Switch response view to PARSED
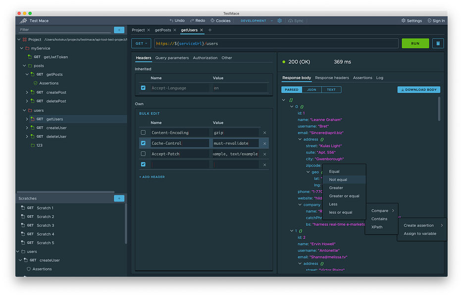463x297 pixels. pyautogui.click(x=292, y=90)
